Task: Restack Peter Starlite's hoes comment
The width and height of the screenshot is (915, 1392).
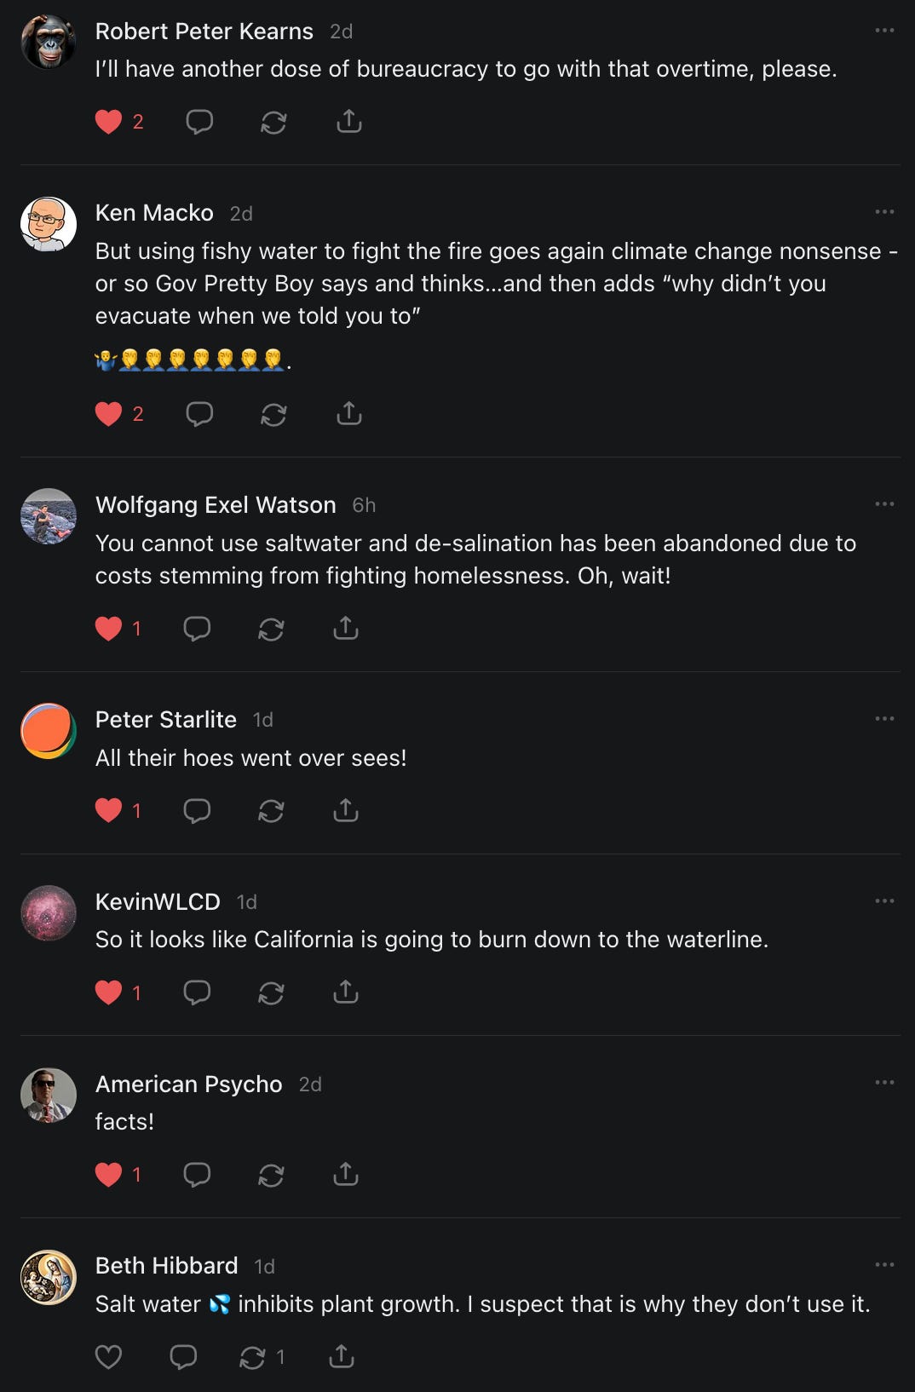Action: [x=271, y=810]
